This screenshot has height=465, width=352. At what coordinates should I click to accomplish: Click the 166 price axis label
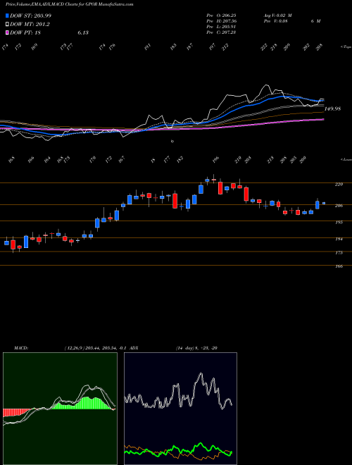pyautogui.click(x=339, y=266)
